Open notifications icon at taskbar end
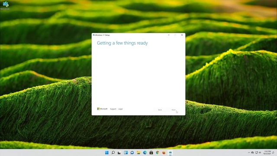 [273, 153]
